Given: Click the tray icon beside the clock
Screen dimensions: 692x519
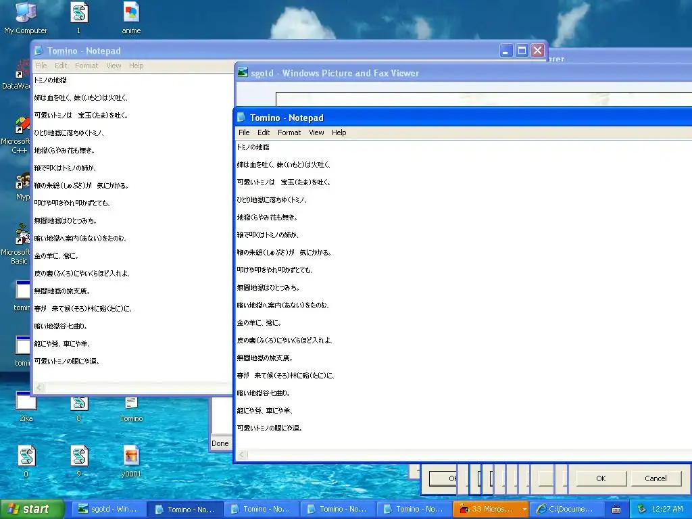Looking at the screenshot, I should (x=642, y=509).
